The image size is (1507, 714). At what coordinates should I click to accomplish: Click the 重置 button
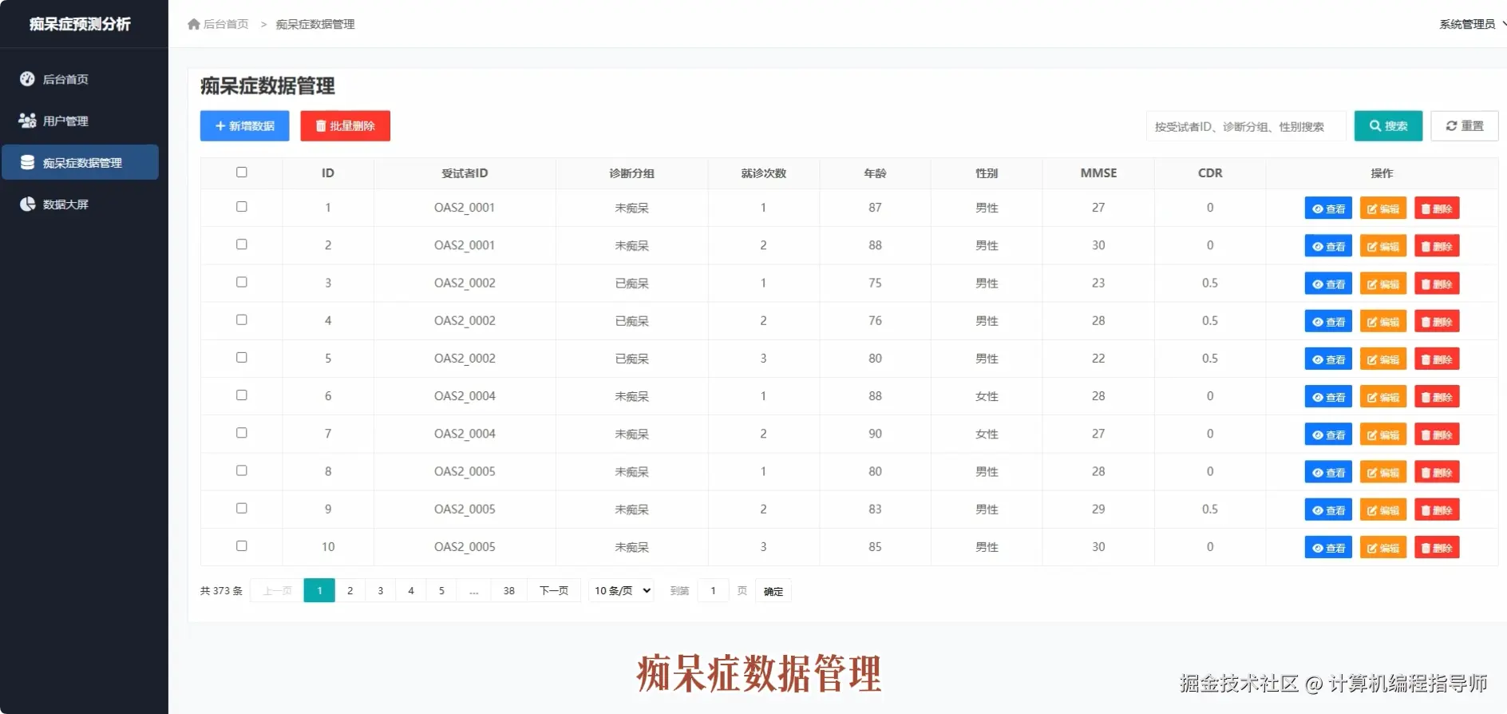click(x=1464, y=126)
